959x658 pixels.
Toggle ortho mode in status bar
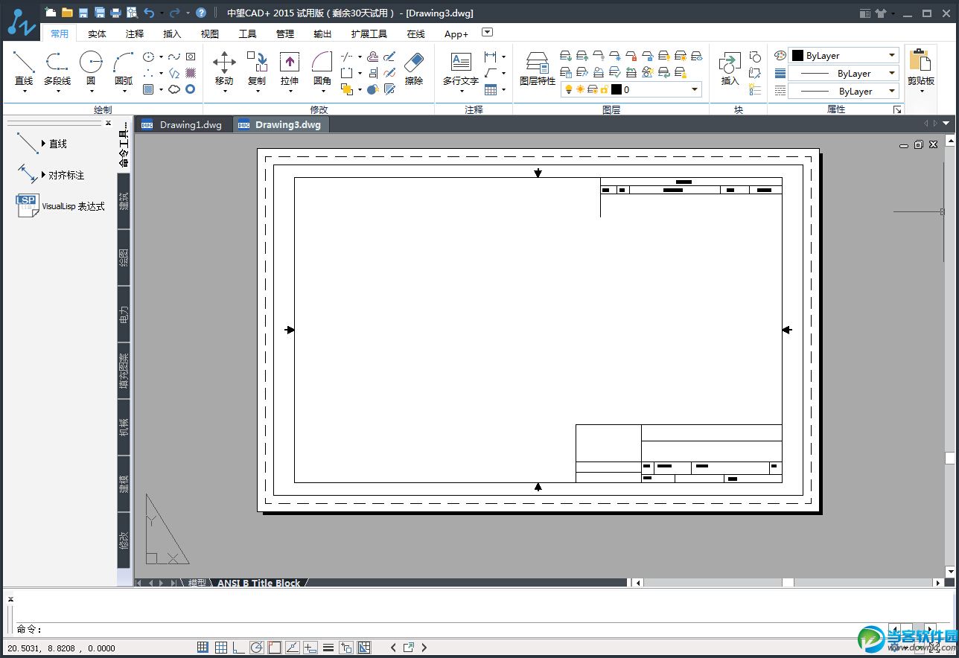[x=238, y=648]
